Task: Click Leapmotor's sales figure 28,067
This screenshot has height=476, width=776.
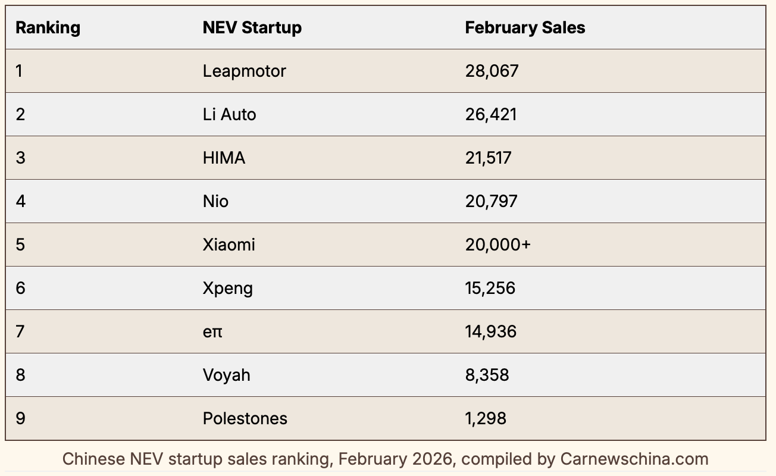Action: coord(492,71)
